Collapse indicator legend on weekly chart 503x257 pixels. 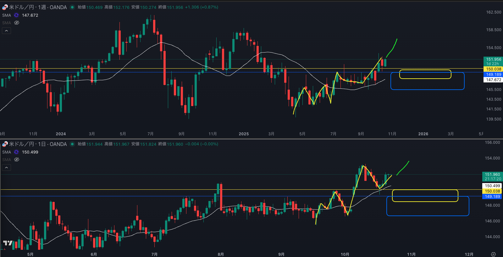[6, 31]
